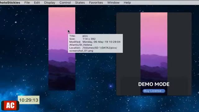Image resolution: width=199 pixels, height=112 pixels.
Task: Open the Window menu
Action: point(113,2)
